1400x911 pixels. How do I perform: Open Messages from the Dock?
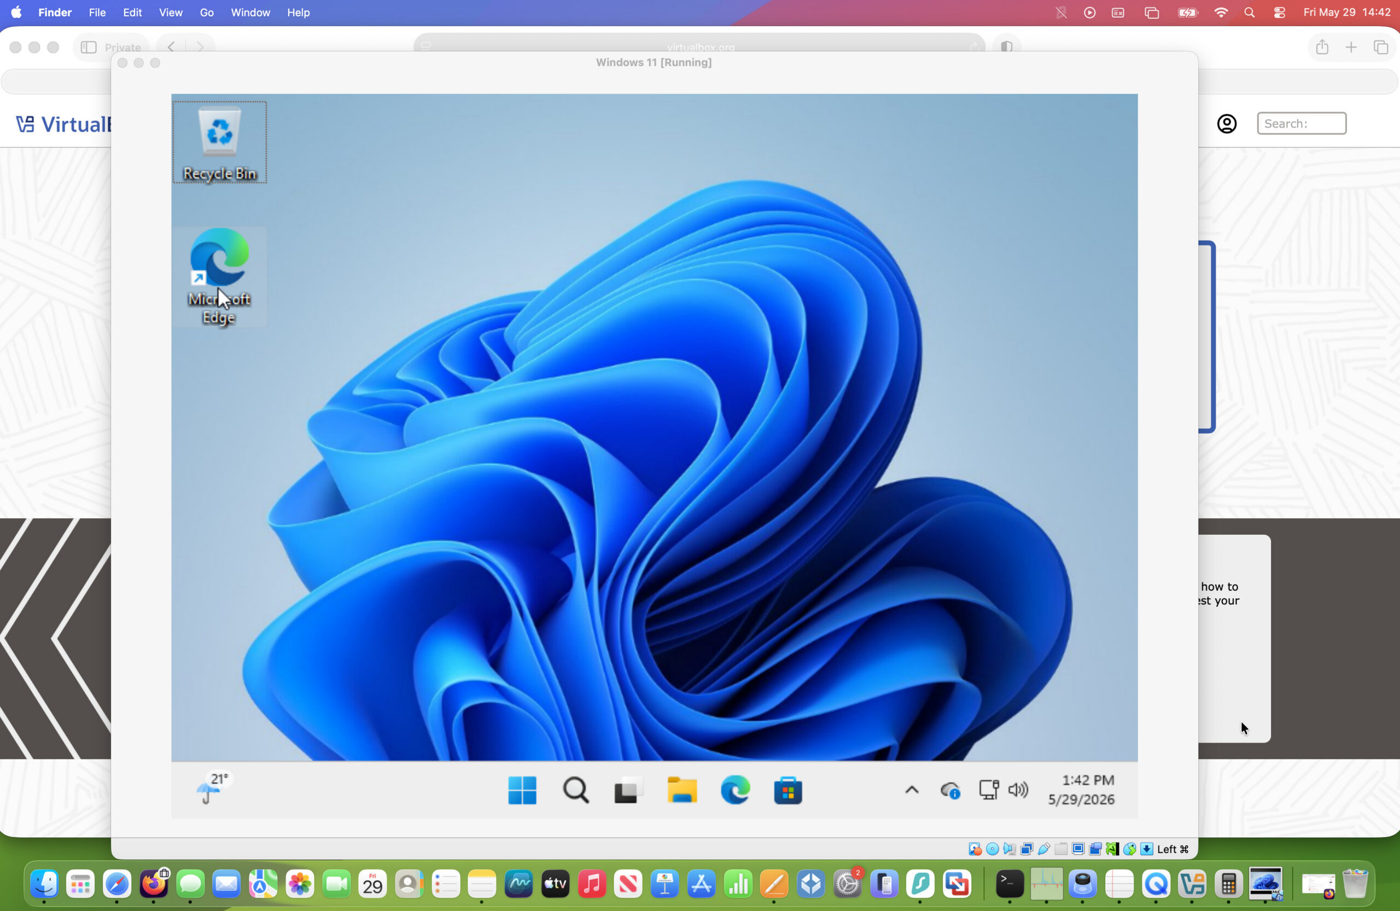coord(190,883)
